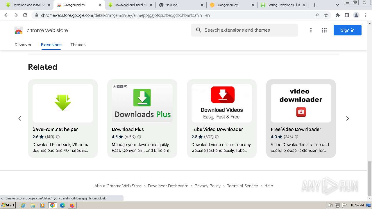
Task: Click the volume speaker tray icon
Action: (x=330, y=205)
